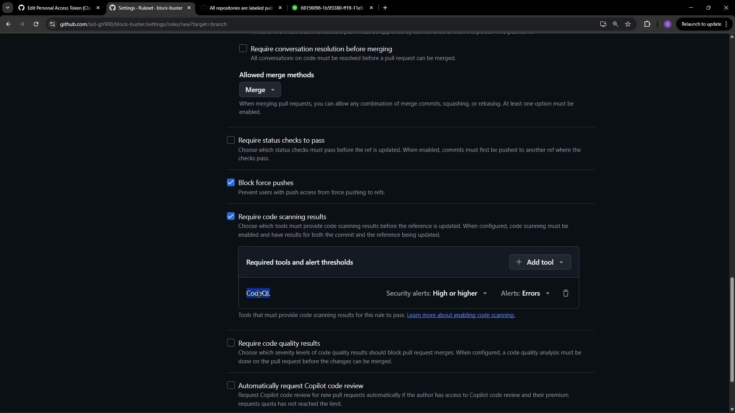Open the Add tool dropdown

(540, 262)
